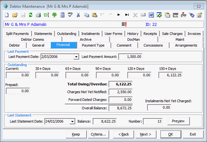207x142 pixels.
Task: Open the calculator icon
Action: 63,15
